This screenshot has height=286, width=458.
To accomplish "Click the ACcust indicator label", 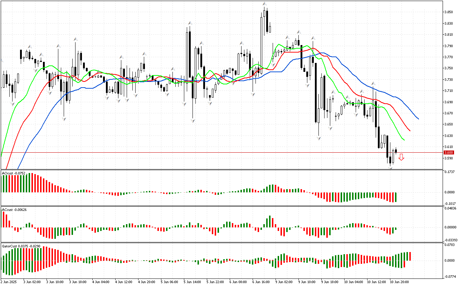I will tap(13, 209).
